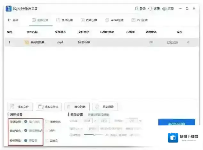
Task: Click the advanced settings slider
Action: pos(94,135)
